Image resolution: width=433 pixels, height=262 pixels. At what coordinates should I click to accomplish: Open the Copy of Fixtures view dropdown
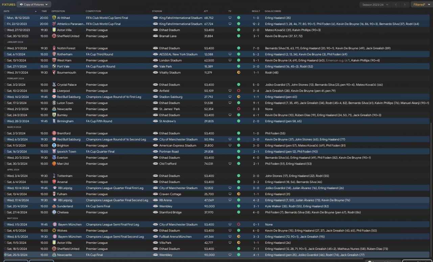click(34, 4)
